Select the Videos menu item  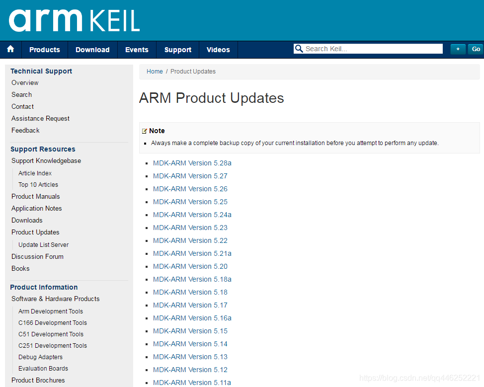[218, 50]
